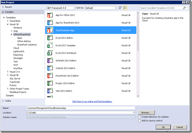Open the Sort by Default dropdown
Viewport: 192px width, 133px height.
coord(101,8)
